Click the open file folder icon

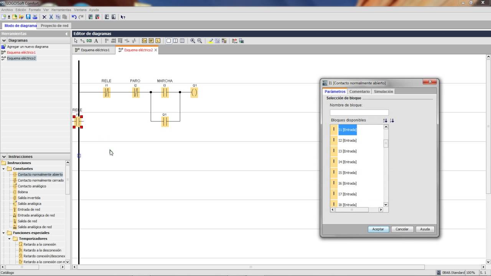pos(15,17)
